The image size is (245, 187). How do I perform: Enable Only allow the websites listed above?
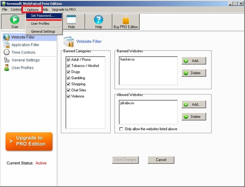point(122,129)
